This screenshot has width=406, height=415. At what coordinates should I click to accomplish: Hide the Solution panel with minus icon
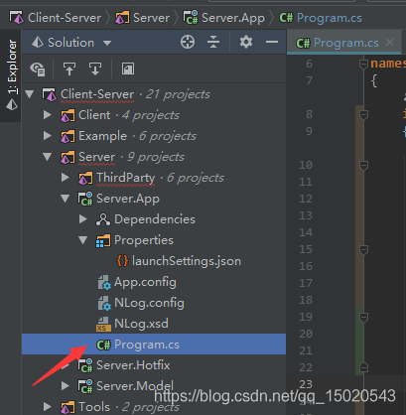point(272,42)
